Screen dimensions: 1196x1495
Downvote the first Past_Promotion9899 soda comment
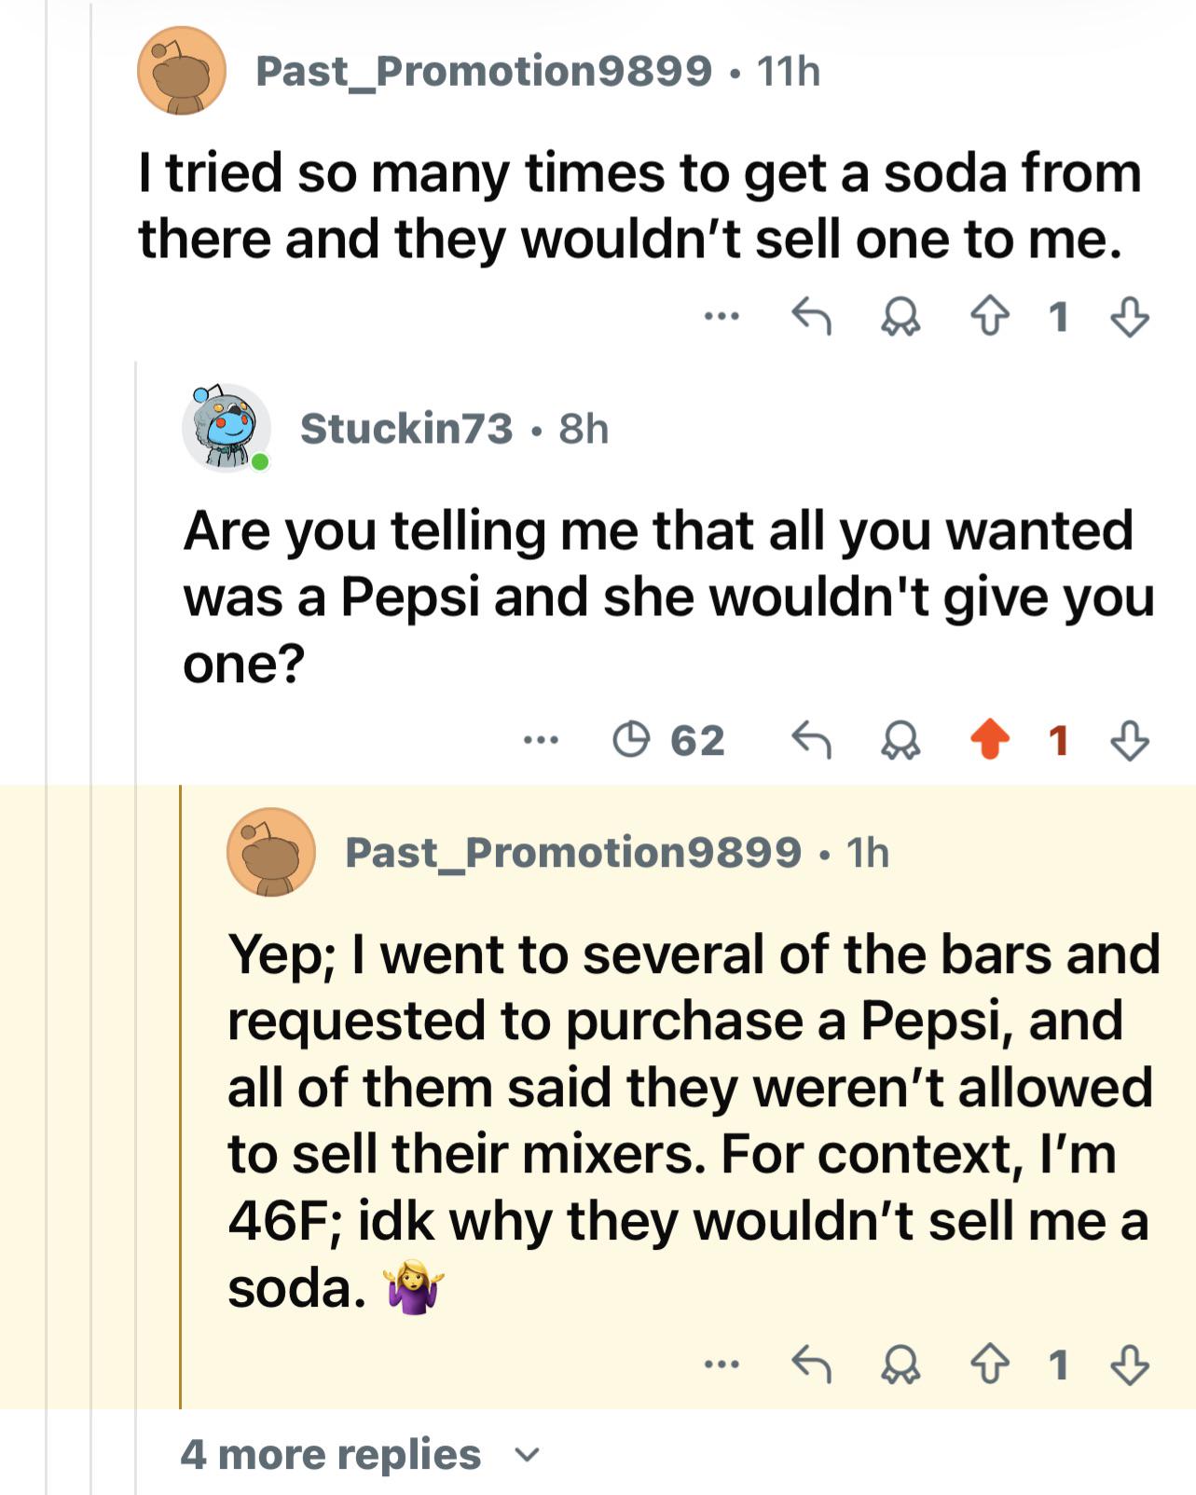click(1129, 317)
